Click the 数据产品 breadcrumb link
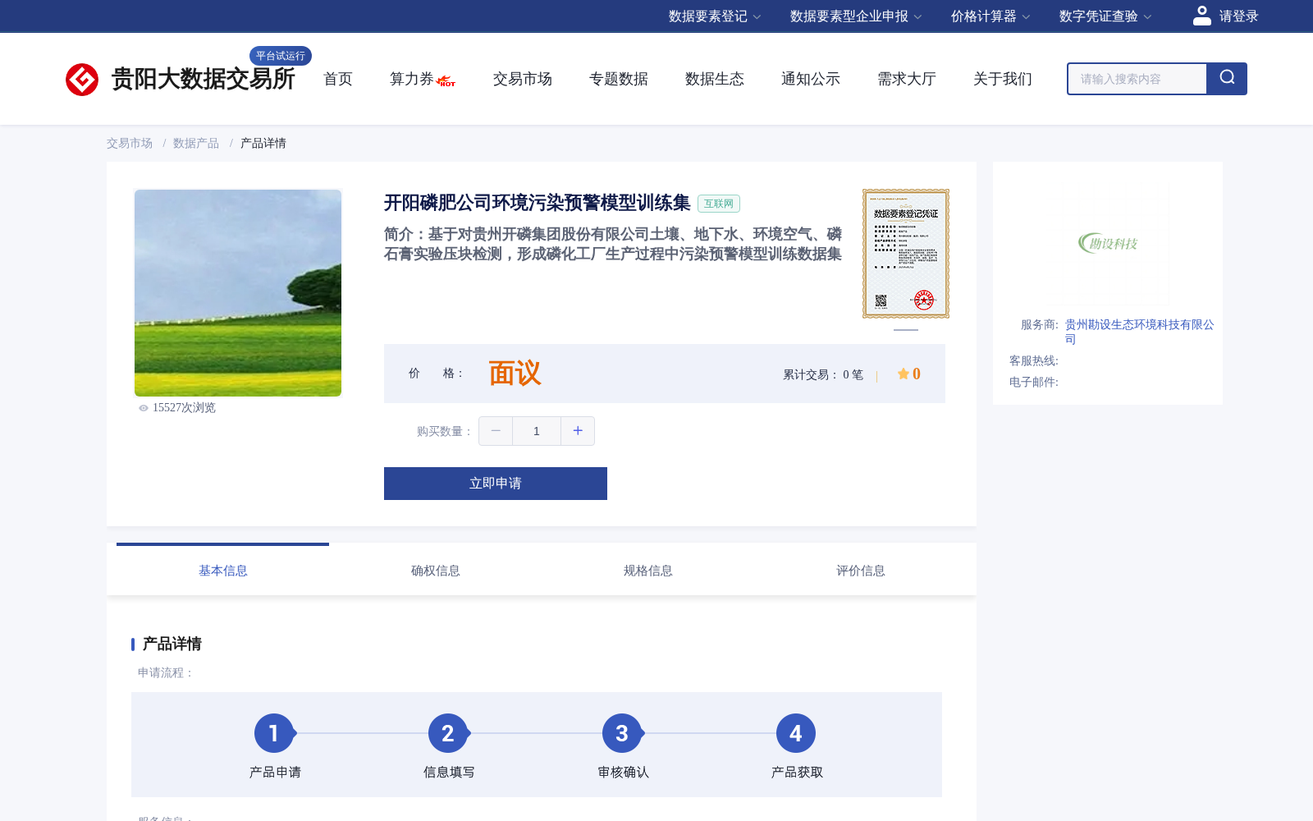The image size is (1313, 821). pyautogui.click(x=196, y=143)
